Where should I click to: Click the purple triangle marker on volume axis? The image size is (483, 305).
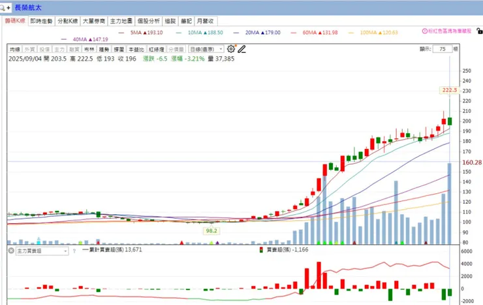217,243
